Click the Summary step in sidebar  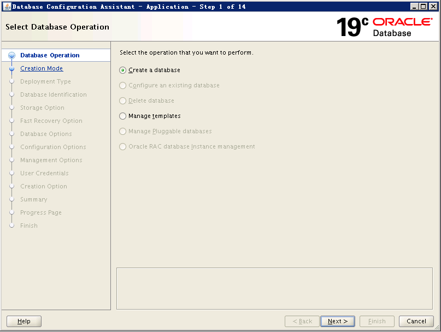click(34, 200)
